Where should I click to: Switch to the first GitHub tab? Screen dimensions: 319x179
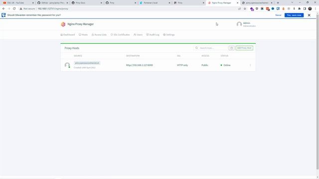[x=52, y=3]
